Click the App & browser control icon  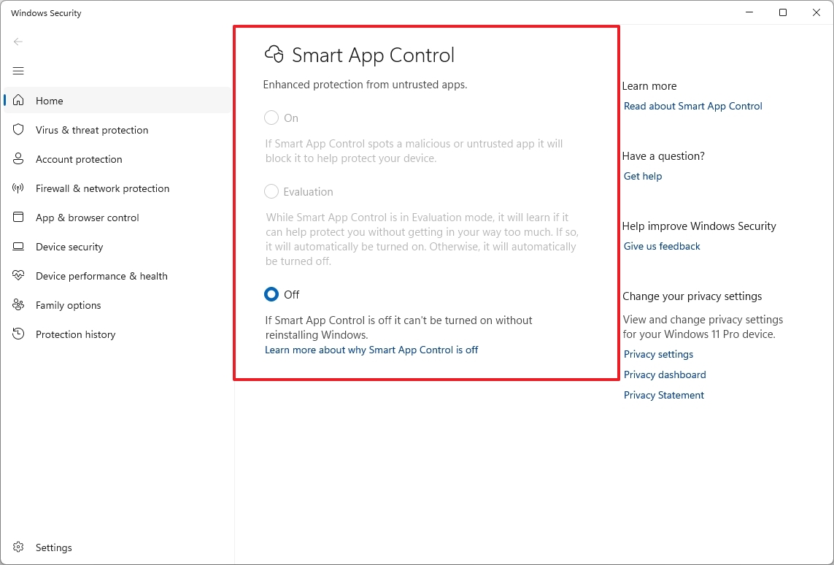[18, 218]
